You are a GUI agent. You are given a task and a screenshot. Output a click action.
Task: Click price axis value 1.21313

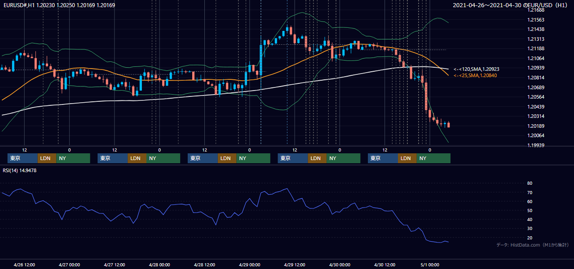tap(536, 39)
